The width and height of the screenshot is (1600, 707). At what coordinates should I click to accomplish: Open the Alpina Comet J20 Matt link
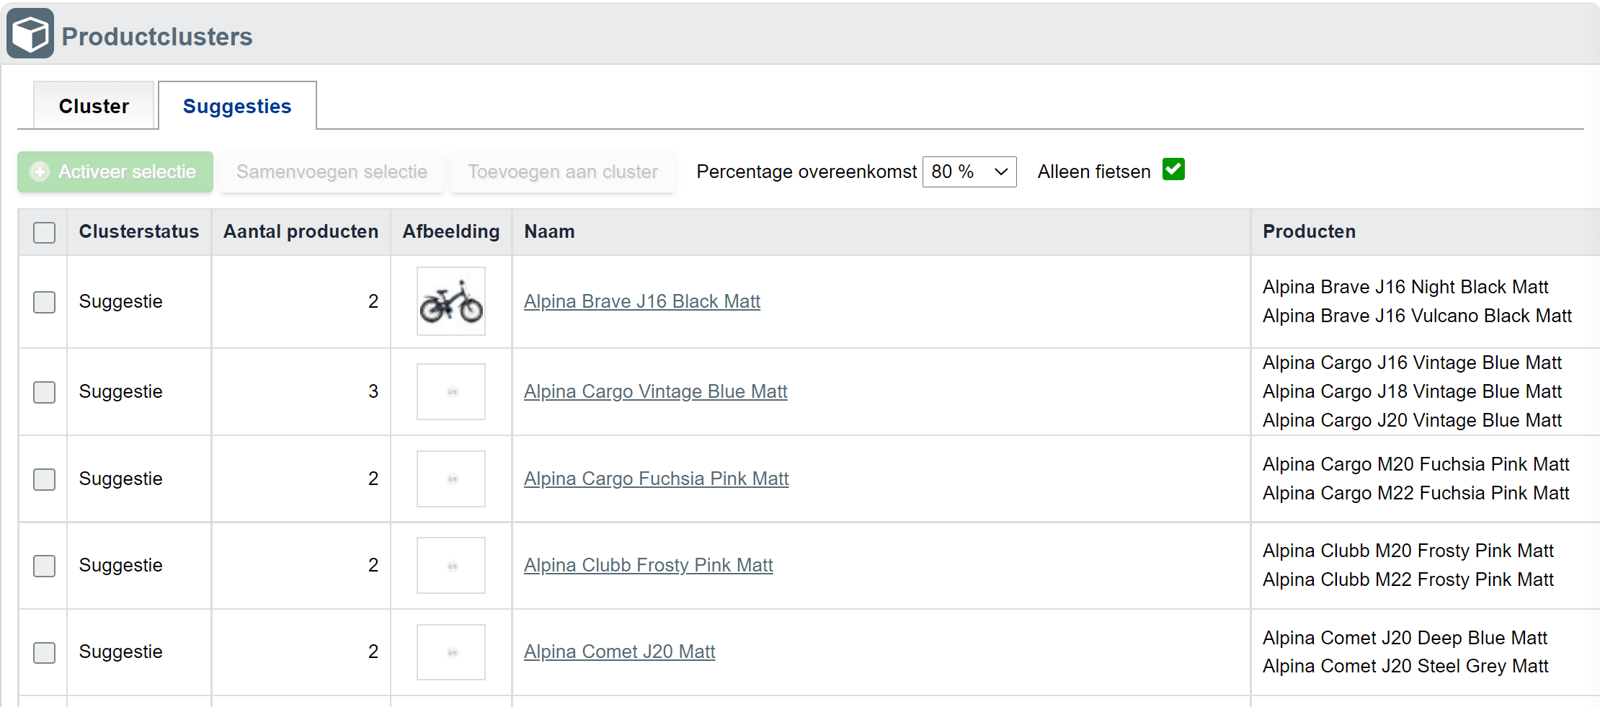click(x=620, y=652)
